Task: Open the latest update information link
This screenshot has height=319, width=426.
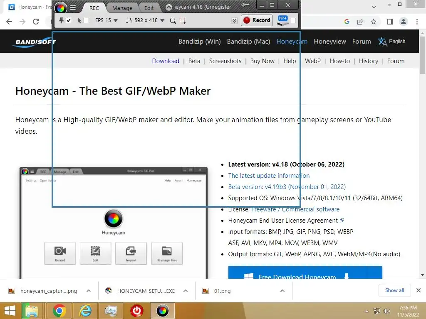Action: pyautogui.click(x=269, y=176)
